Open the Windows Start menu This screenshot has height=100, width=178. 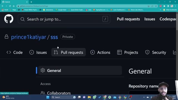point(48,97)
